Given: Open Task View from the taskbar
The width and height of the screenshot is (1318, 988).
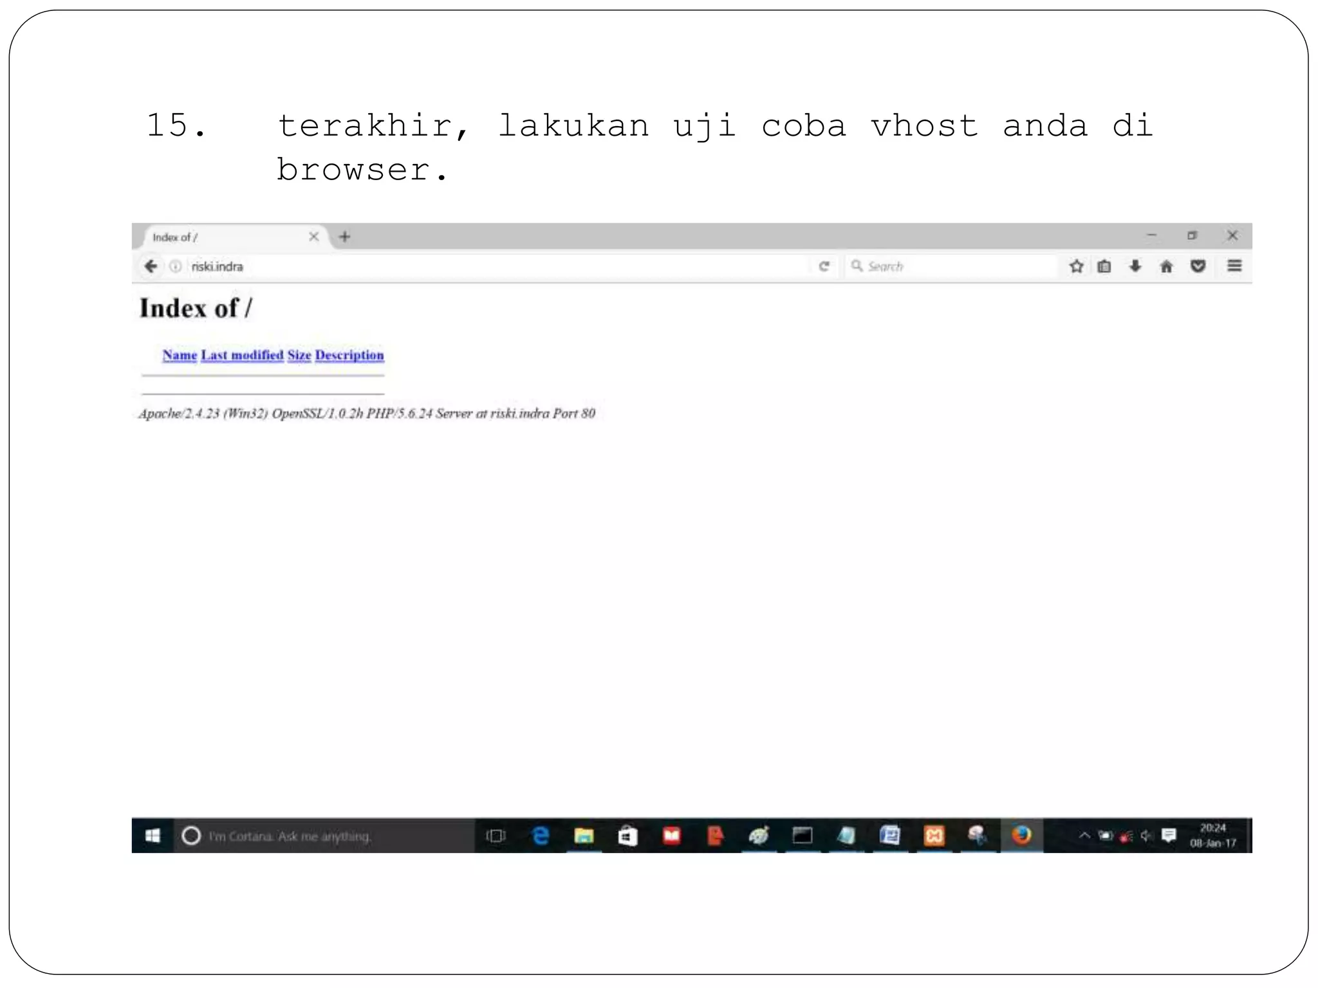Looking at the screenshot, I should click(x=496, y=836).
